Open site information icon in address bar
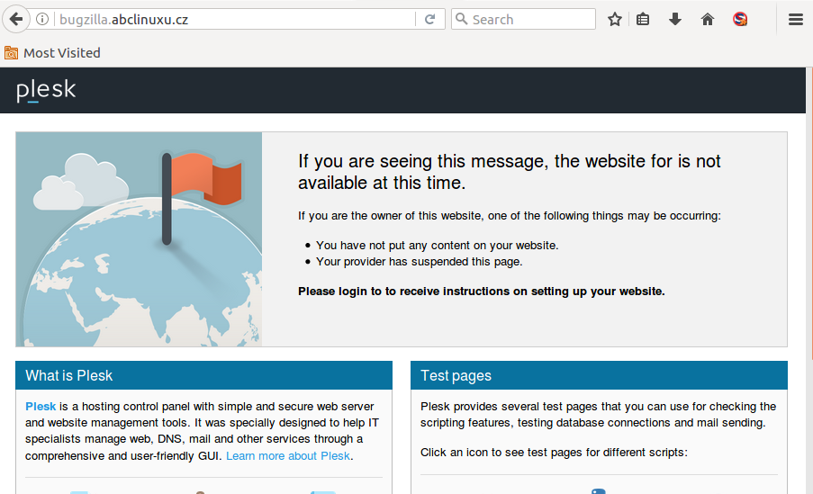Viewport: 813px width, 494px height. [x=42, y=19]
